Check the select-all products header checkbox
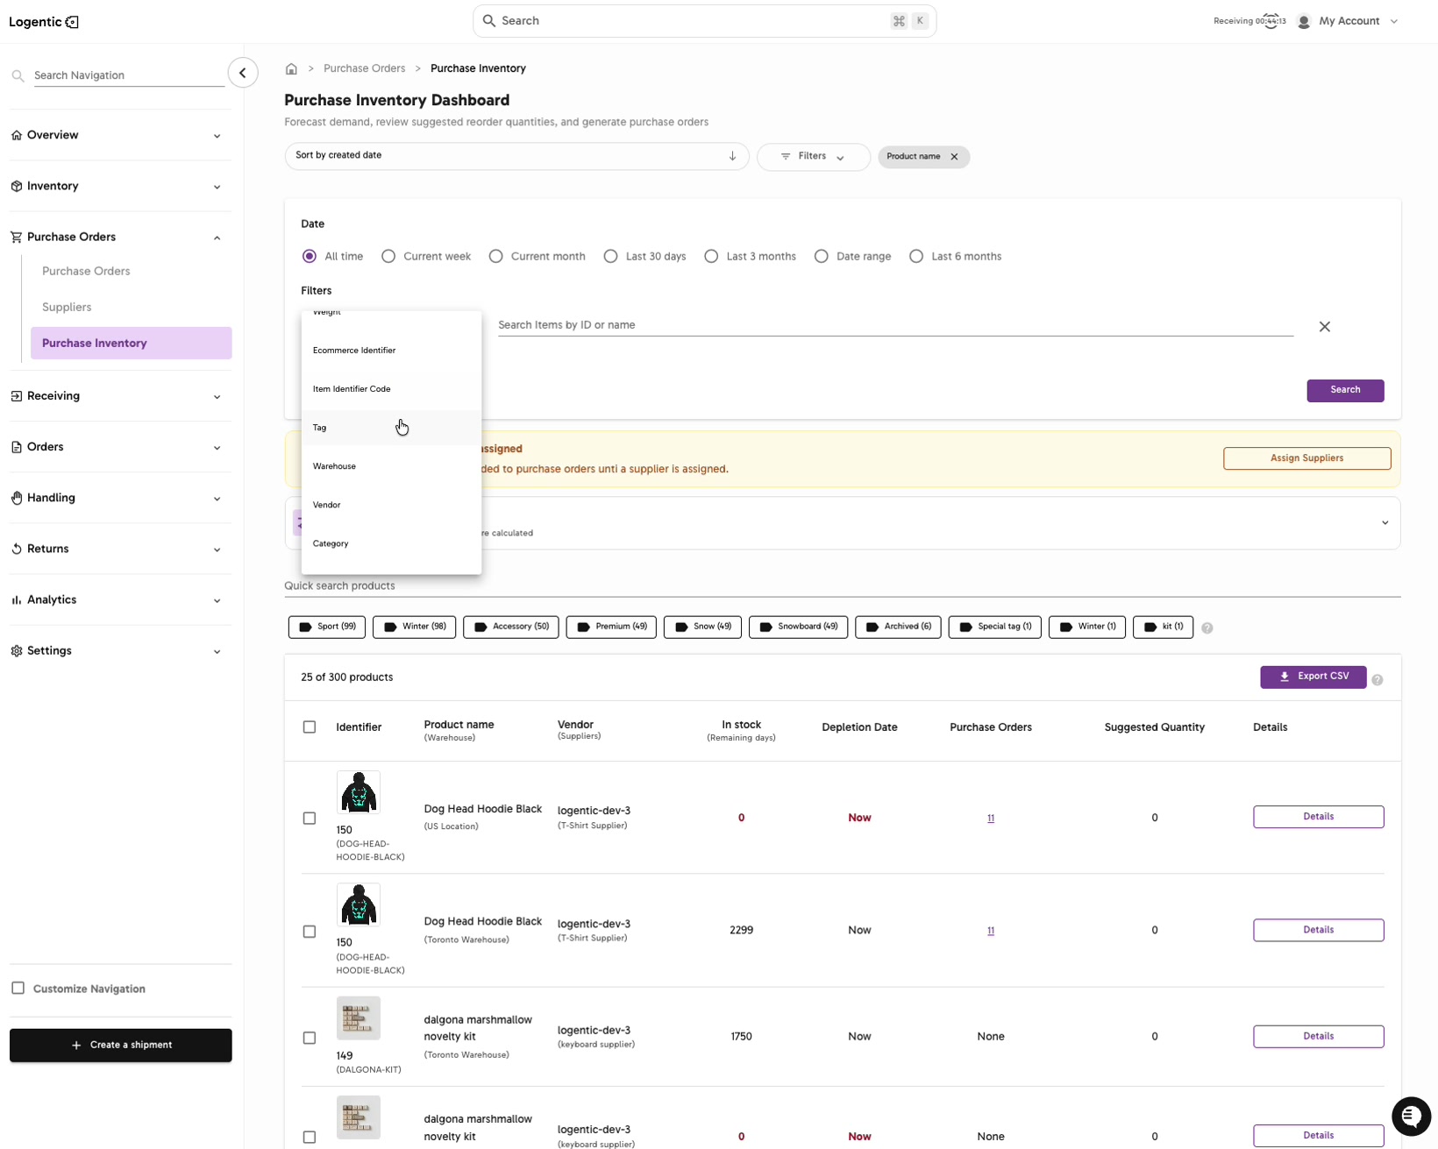Image resolution: width=1438 pixels, height=1149 pixels. click(310, 727)
